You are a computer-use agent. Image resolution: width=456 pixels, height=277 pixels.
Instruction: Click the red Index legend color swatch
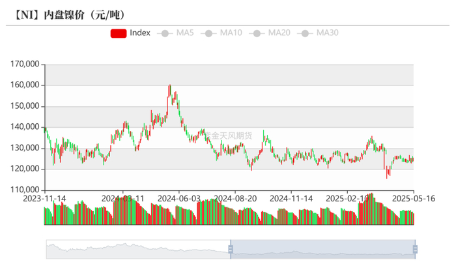(119, 33)
